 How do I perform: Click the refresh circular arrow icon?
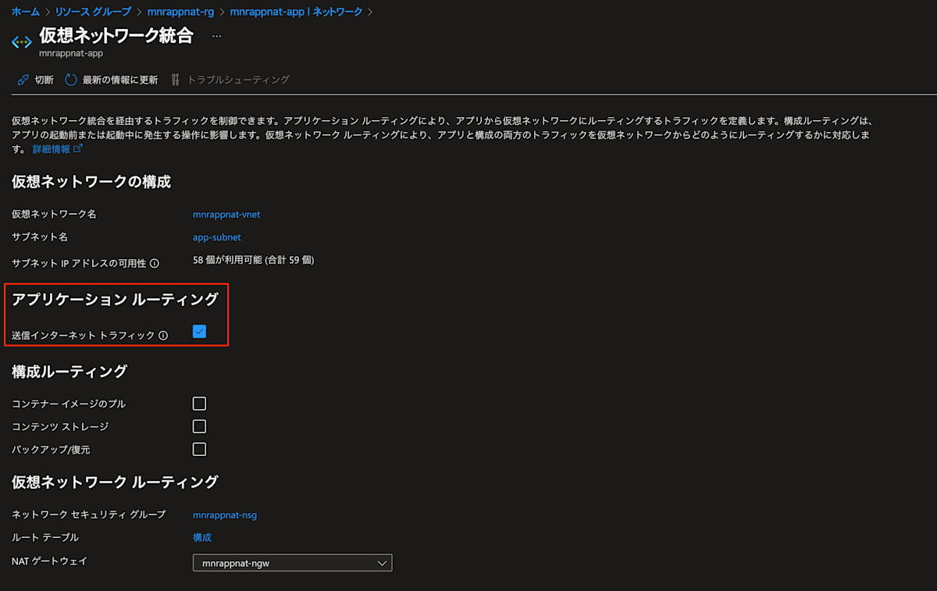[71, 80]
